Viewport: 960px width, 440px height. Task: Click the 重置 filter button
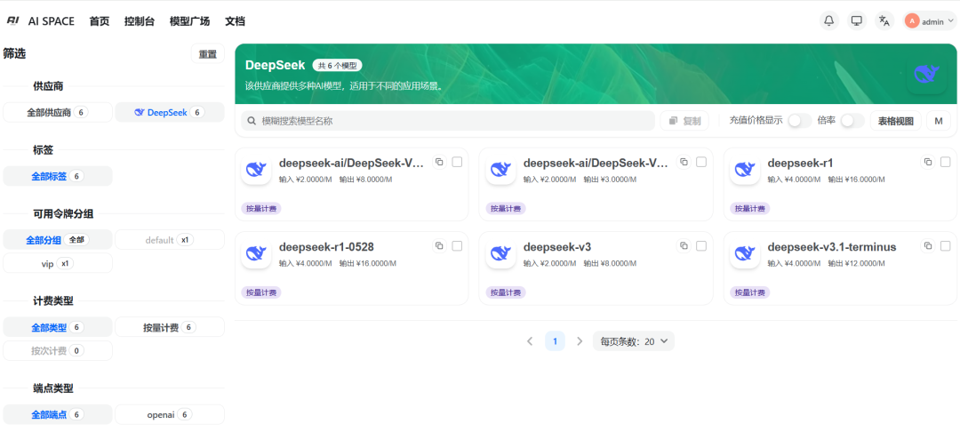[207, 54]
